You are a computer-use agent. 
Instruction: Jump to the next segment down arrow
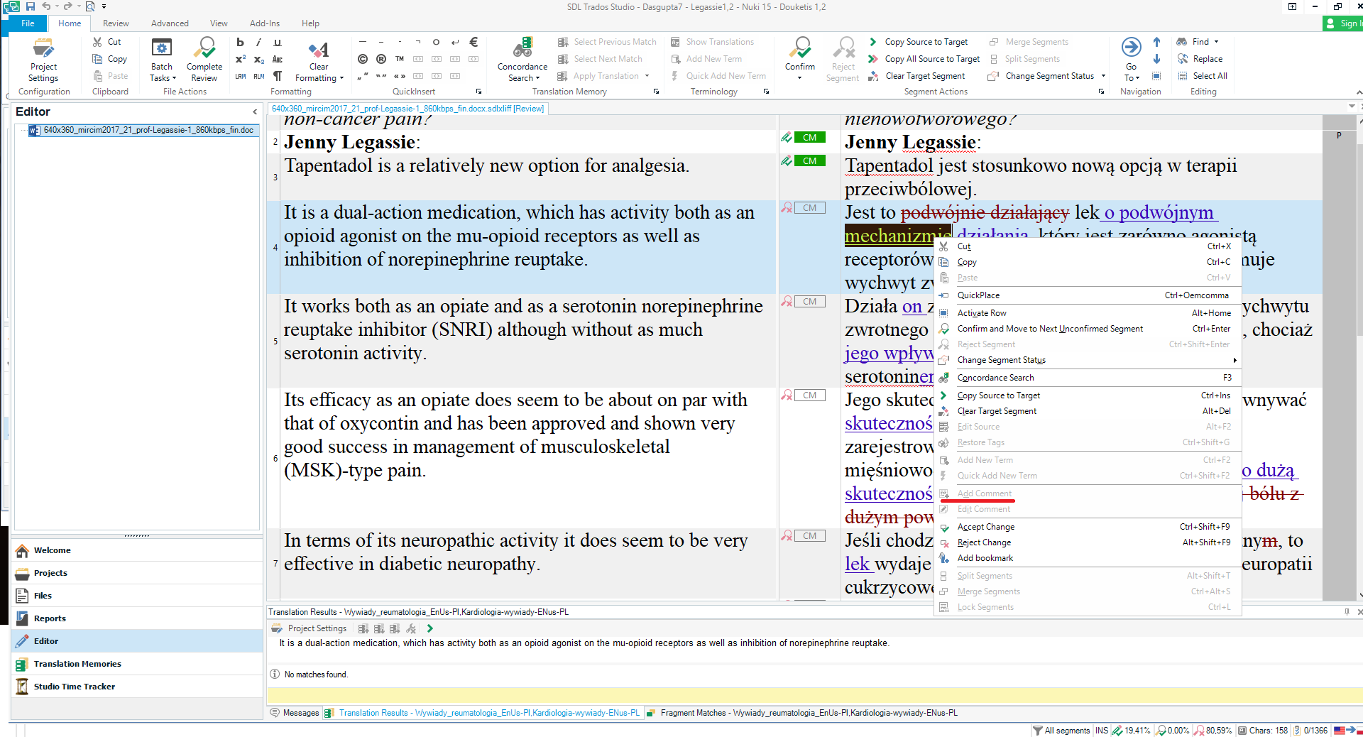tap(1156, 59)
